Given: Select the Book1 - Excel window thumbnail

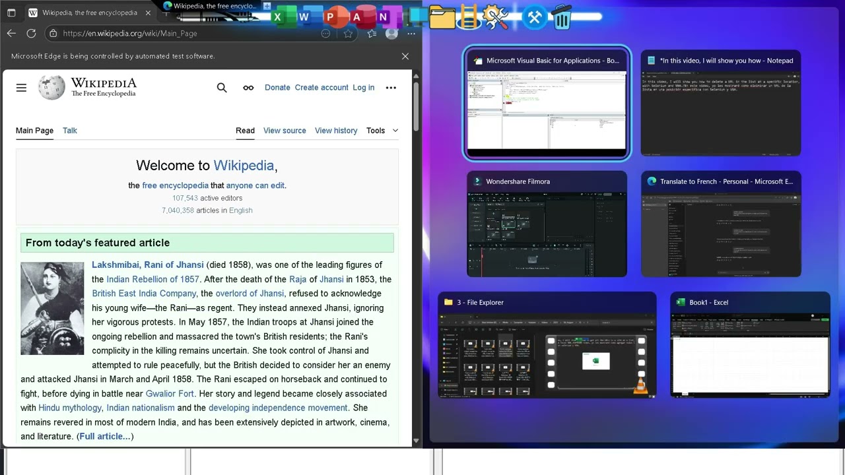Looking at the screenshot, I should 750,345.
